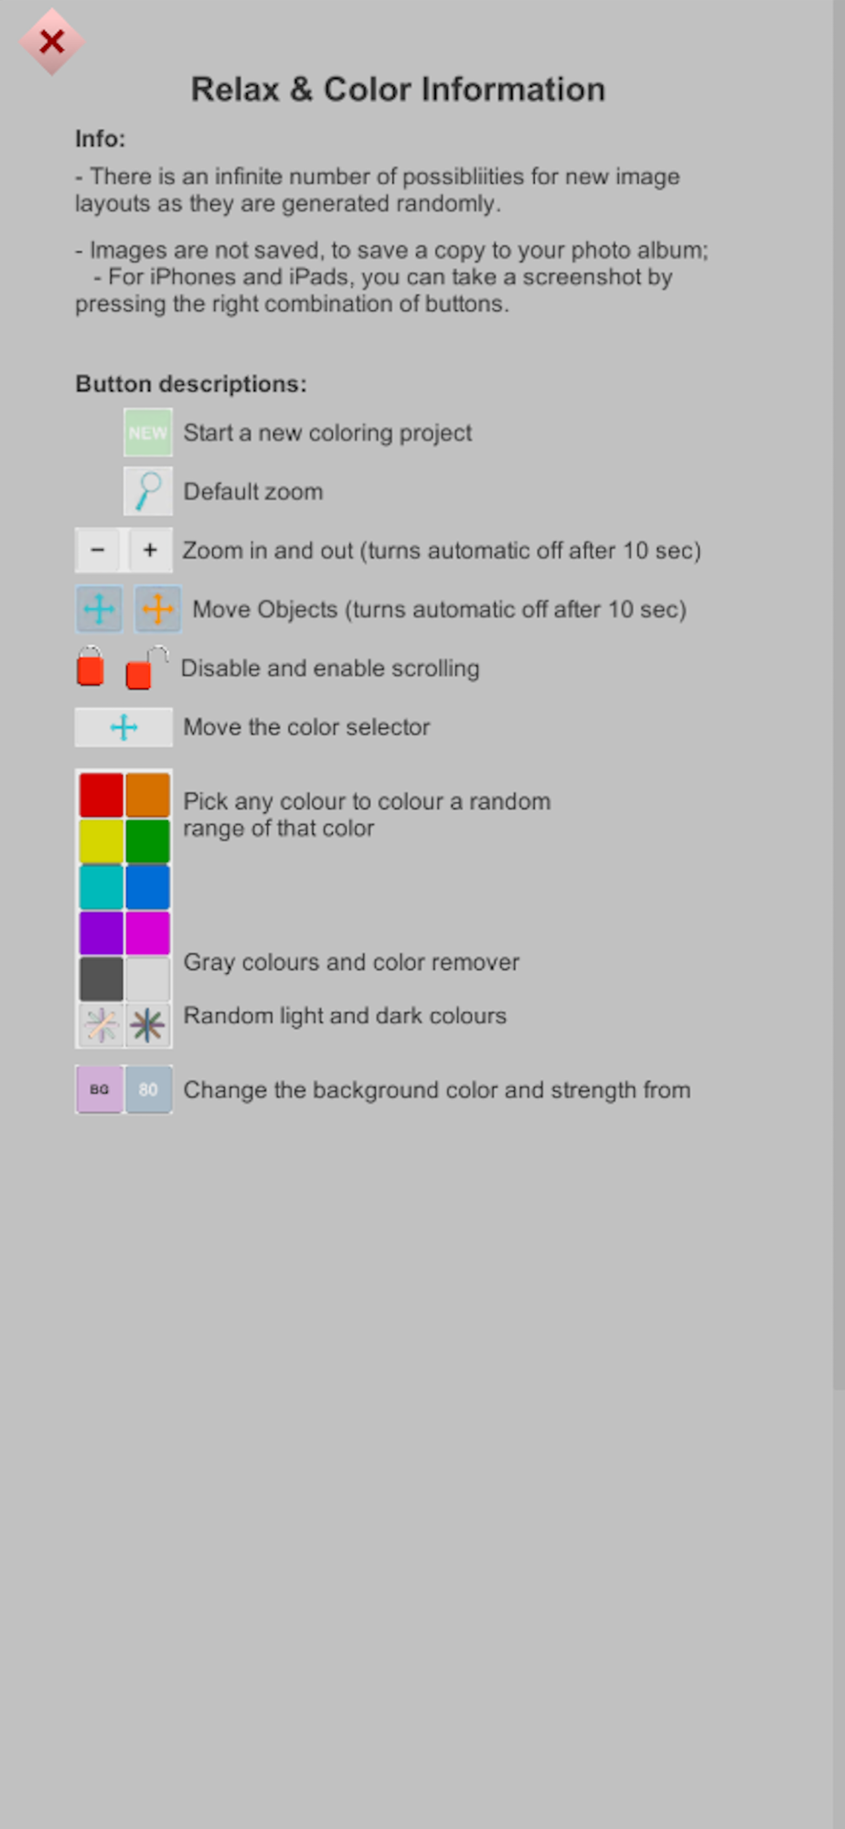Tap the minus zoom out button
Image resolution: width=845 pixels, height=1829 pixels.
click(x=98, y=550)
